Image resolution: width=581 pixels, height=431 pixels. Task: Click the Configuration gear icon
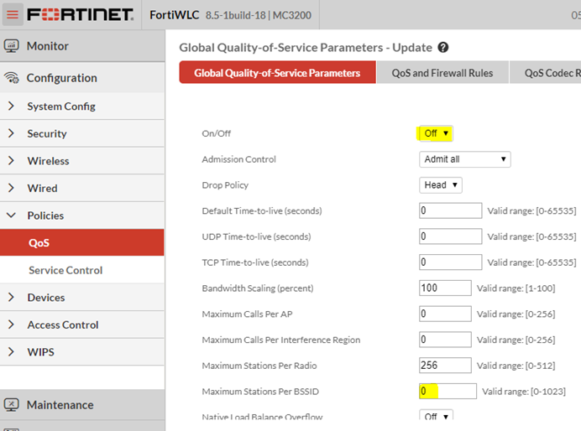click(x=12, y=78)
